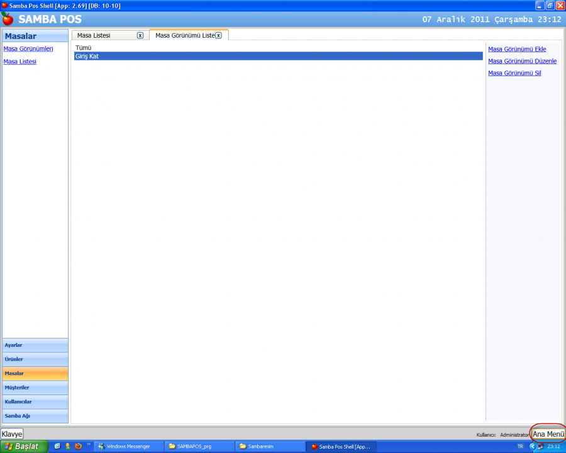Open the Kullanıcılar section

[x=35, y=401]
